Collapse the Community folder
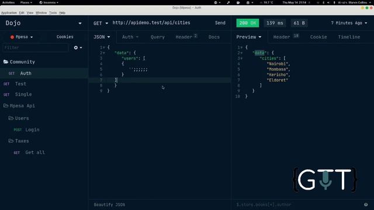This screenshot has height=210, width=374. [x=19, y=62]
